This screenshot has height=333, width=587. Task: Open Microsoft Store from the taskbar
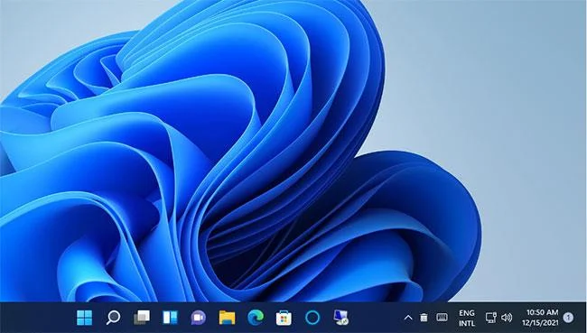pyautogui.click(x=284, y=318)
